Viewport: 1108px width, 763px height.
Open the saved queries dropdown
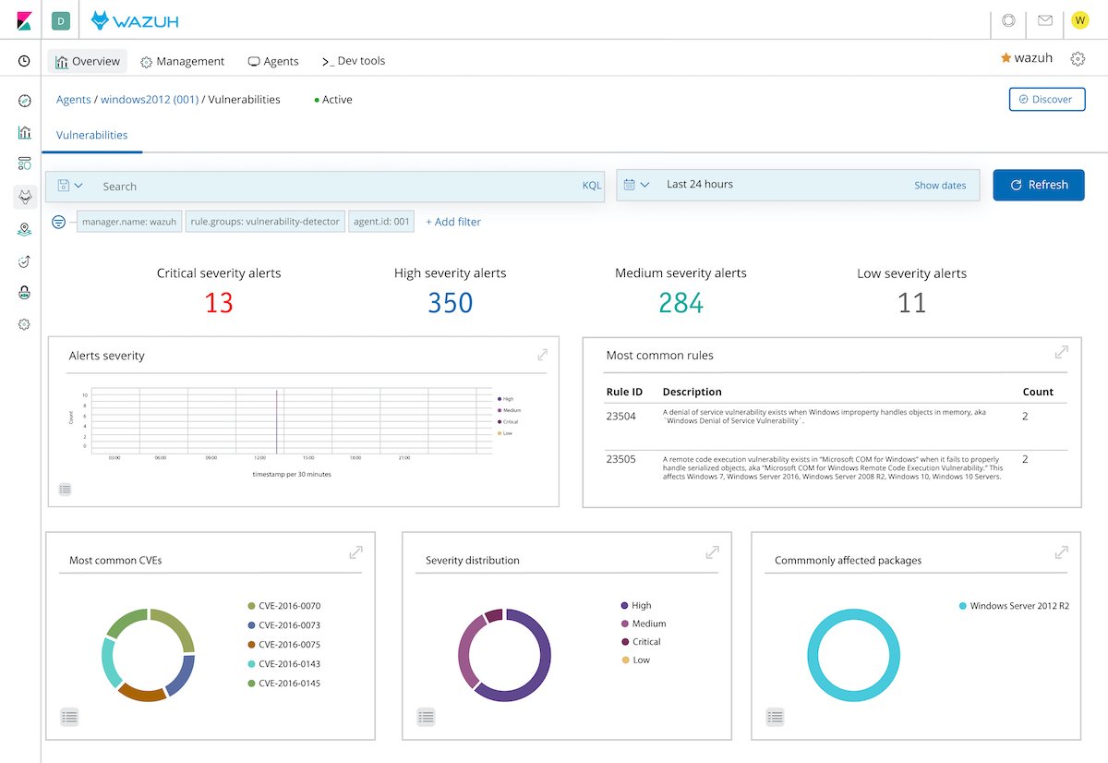[x=70, y=186]
